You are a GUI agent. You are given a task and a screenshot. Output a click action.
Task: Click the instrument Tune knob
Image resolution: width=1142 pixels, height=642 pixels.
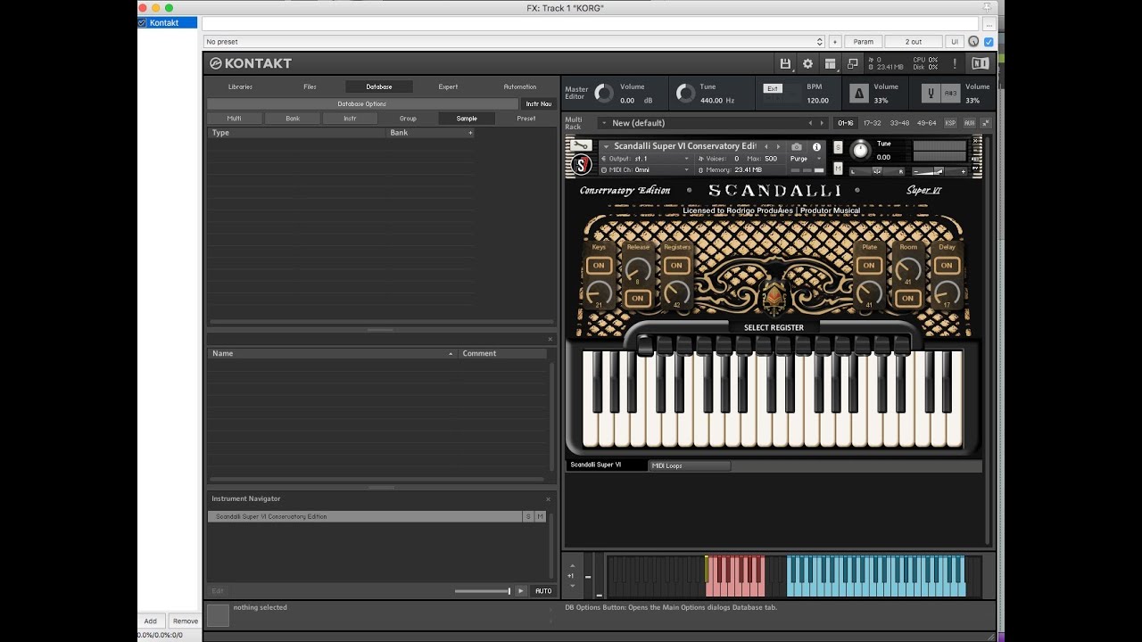(860, 150)
